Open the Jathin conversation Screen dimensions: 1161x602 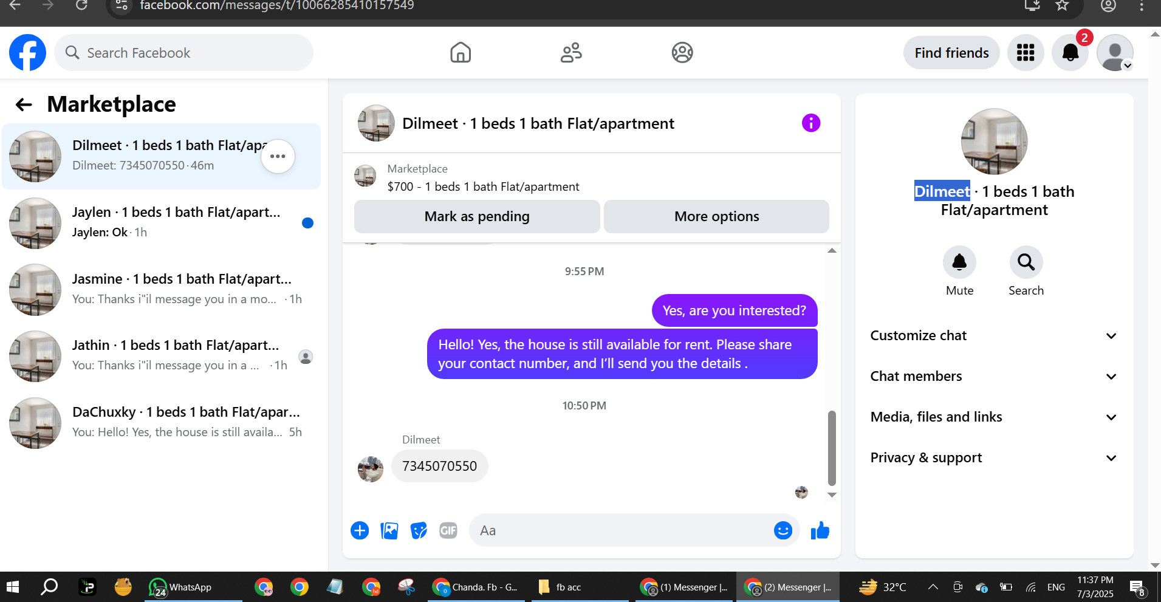click(161, 357)
